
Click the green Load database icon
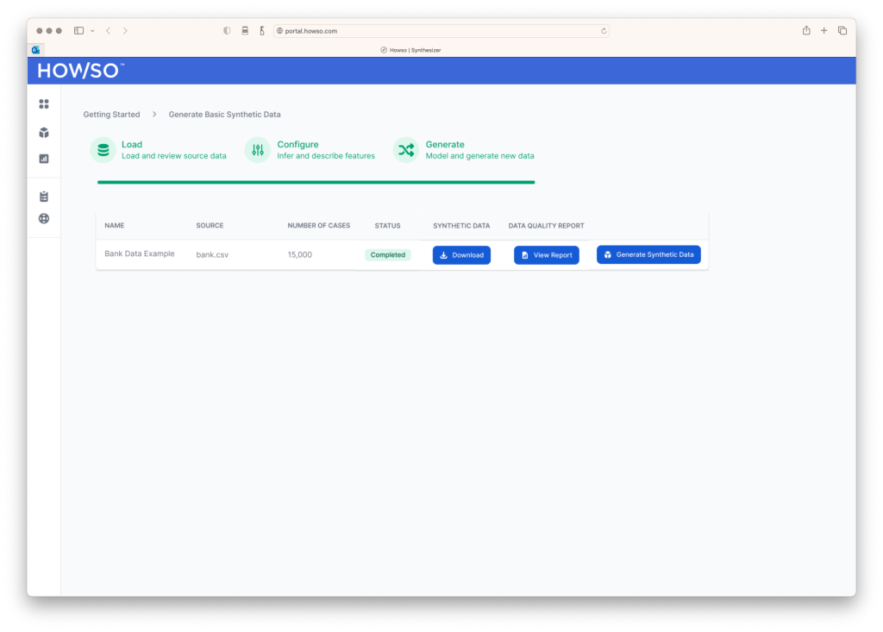[x=103, y=150]
